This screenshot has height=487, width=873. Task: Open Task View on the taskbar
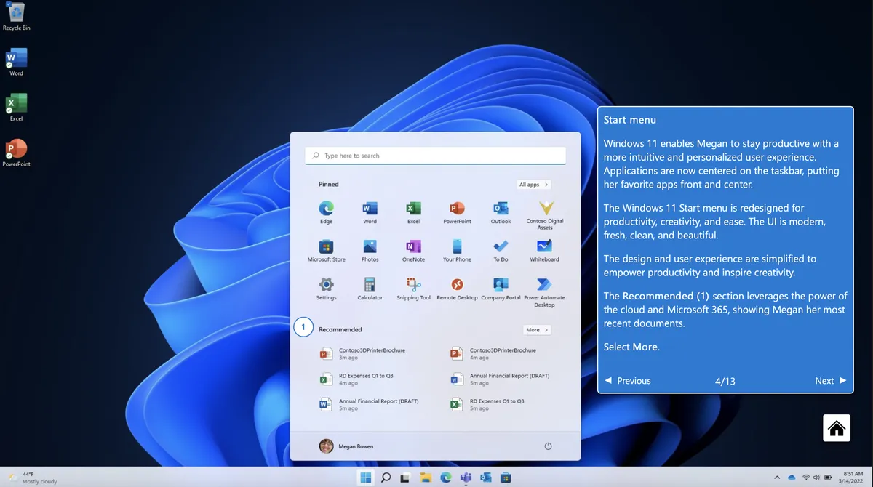(x=406, y=478)
